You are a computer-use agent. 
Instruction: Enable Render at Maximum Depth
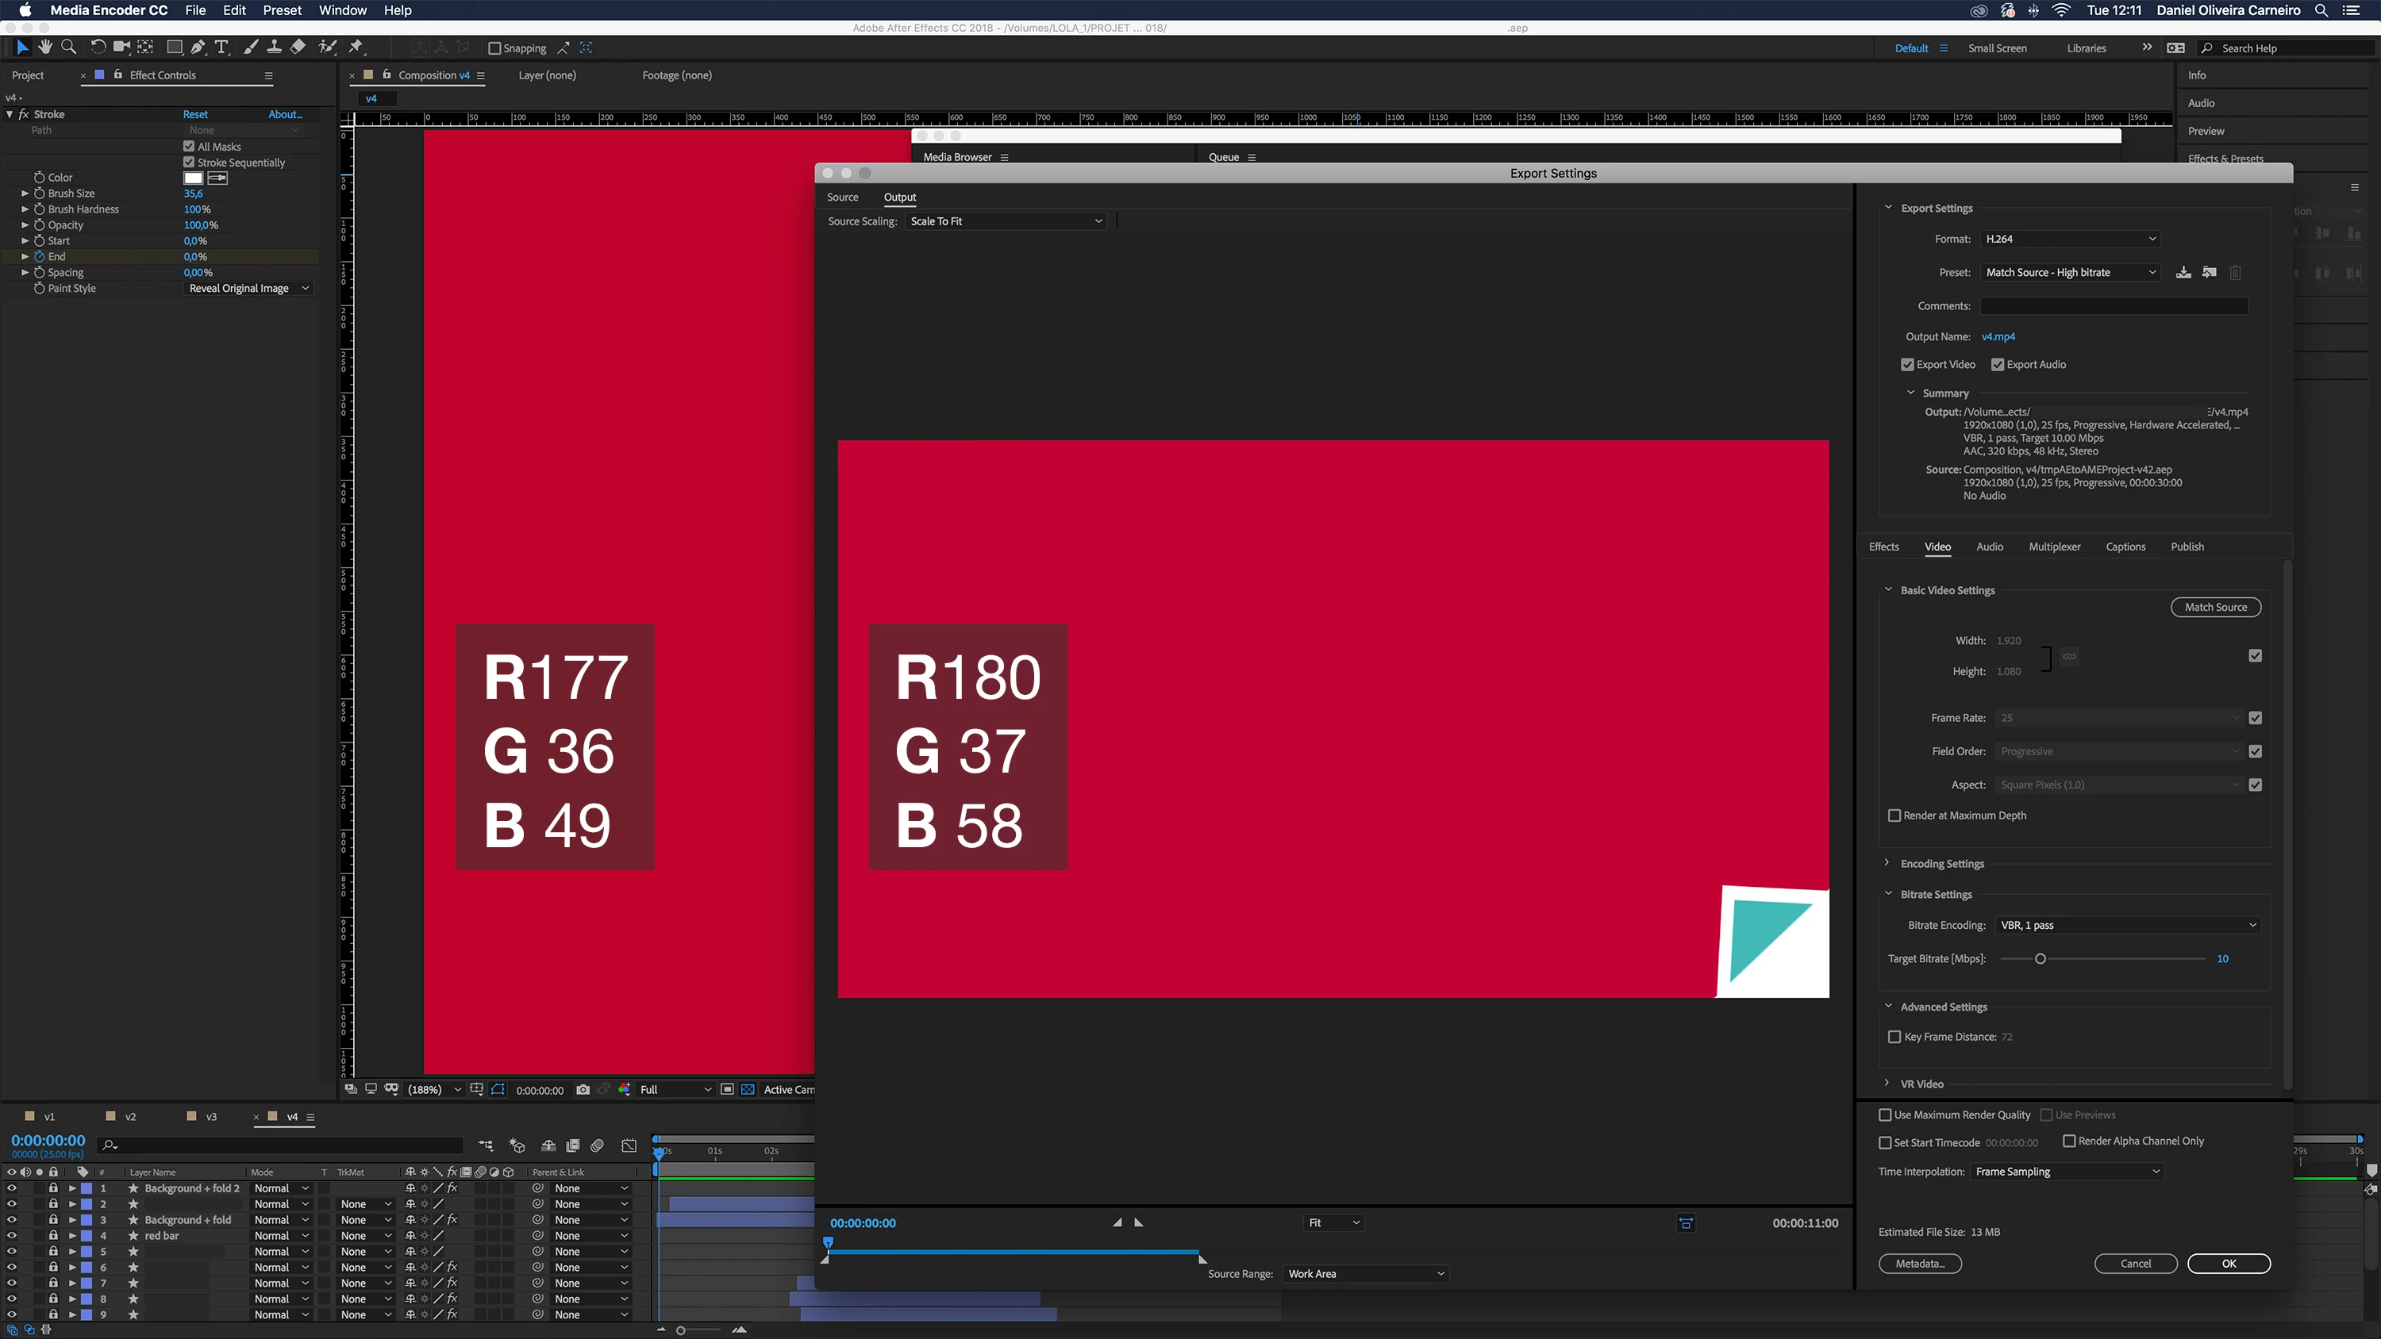pyautogui.click(x=1894, y=816)
